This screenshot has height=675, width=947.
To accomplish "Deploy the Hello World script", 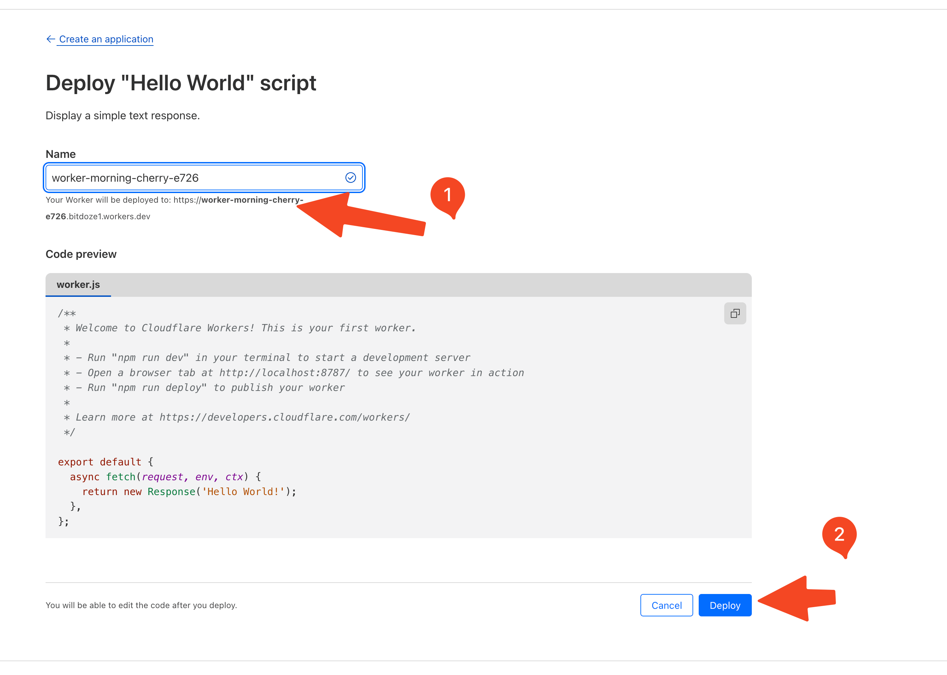I will (725, 605).
